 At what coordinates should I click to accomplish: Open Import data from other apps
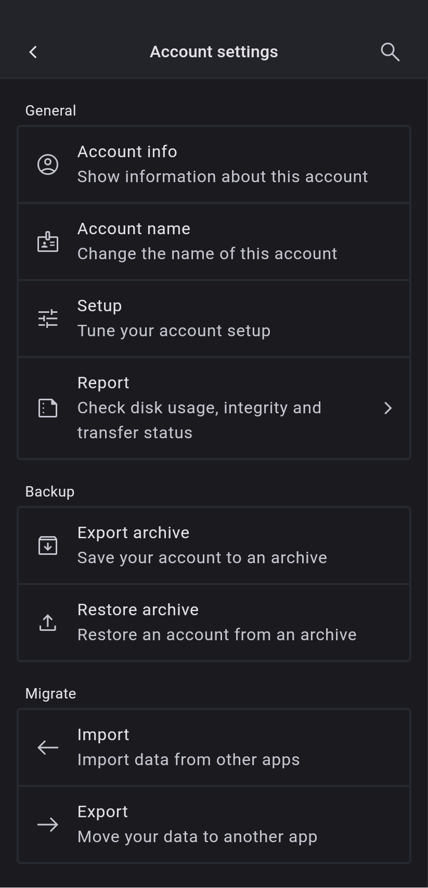[x=188, y=747]
